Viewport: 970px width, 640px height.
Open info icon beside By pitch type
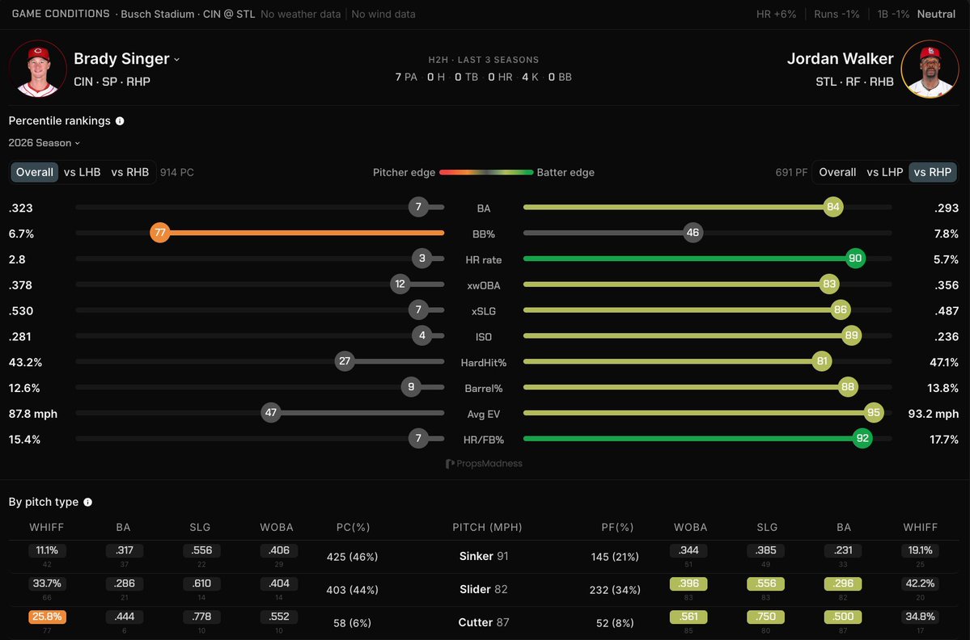click(88, 503)
